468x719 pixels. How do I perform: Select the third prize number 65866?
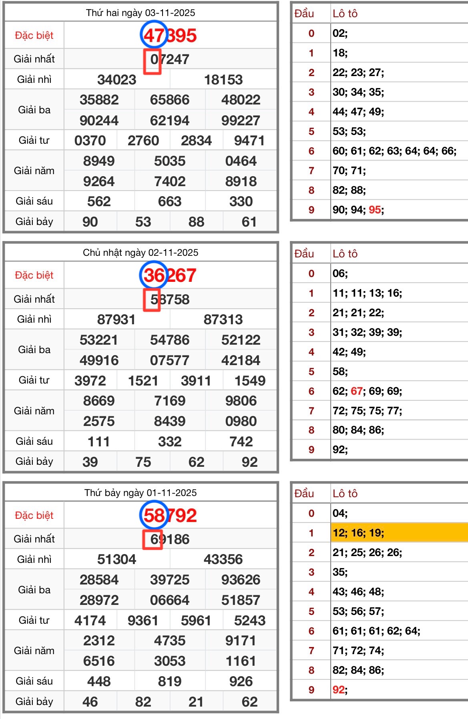click(x=170, y=100)
